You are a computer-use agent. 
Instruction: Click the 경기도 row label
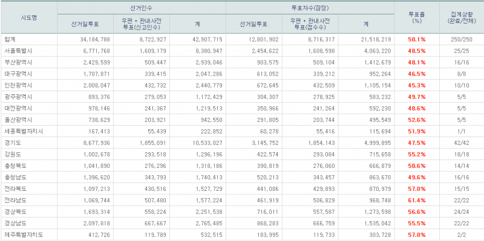[x=12, y=143]
